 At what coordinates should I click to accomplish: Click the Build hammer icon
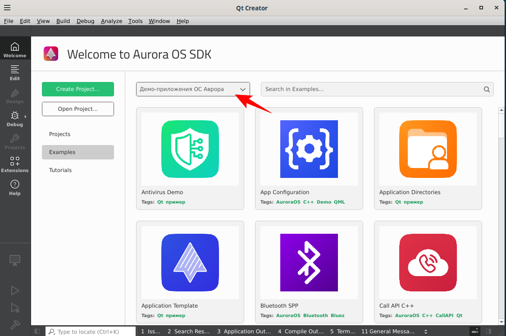coord(15,325)
